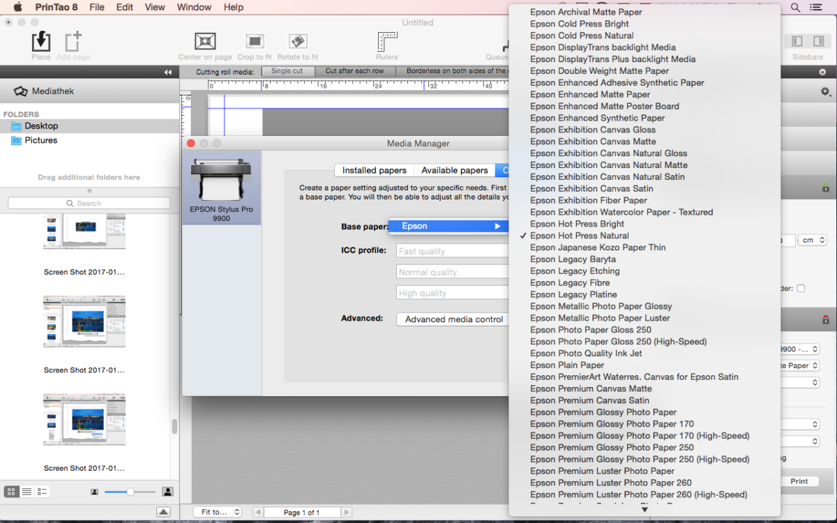Collapse left sidebar with double-arrow icon
This screenshot has width=837, height=523.
click(168, 73)
